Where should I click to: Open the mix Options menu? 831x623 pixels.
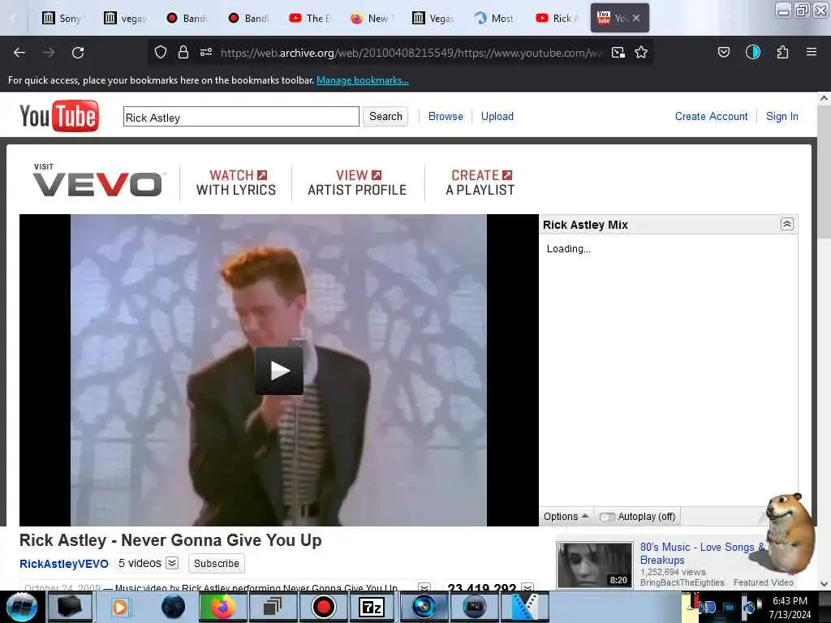click(566, 517)
